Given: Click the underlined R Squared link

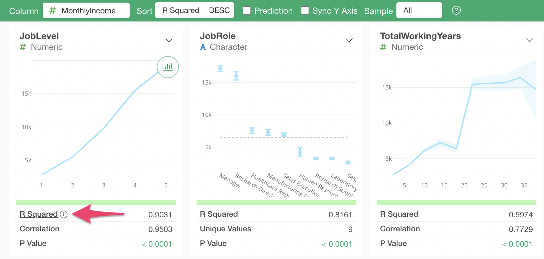Looking at the screenshot, I should [39, 214].
